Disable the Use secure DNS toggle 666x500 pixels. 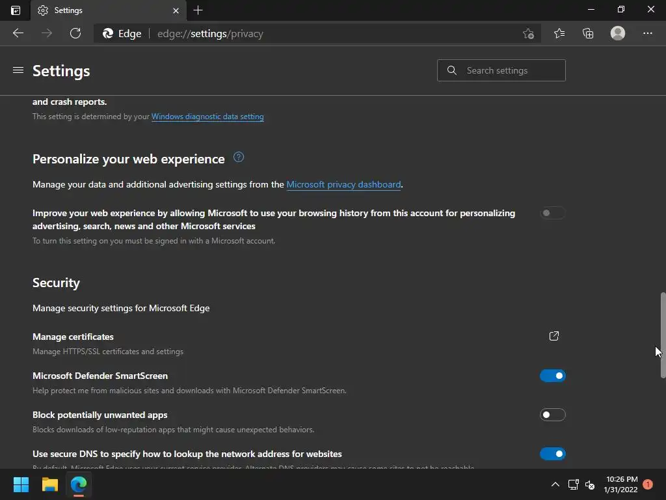click(x=553, y=454)
